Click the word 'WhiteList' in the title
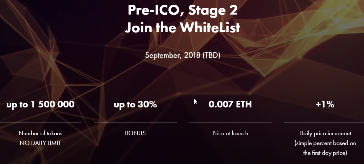Image resolution: width=364 pixels, height=164 pixels. (210, 28)
